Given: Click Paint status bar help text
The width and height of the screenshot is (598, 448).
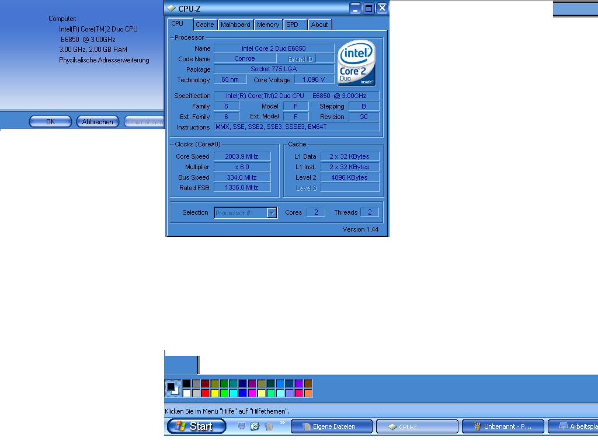Looking at the screenshot, I should [x=227, y=411].
